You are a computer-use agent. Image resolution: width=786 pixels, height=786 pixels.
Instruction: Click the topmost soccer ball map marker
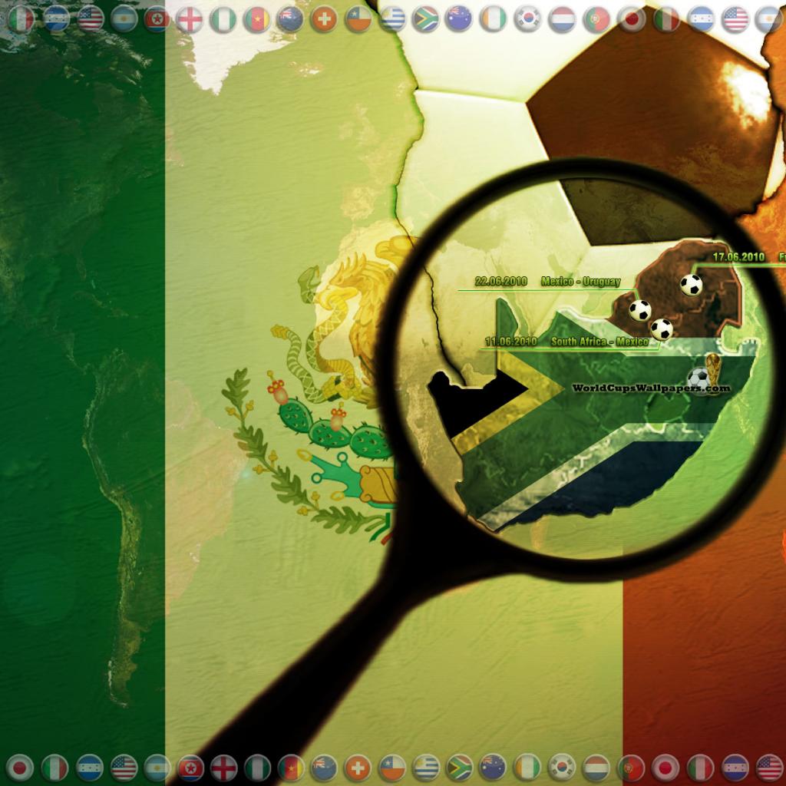(691, 285)
